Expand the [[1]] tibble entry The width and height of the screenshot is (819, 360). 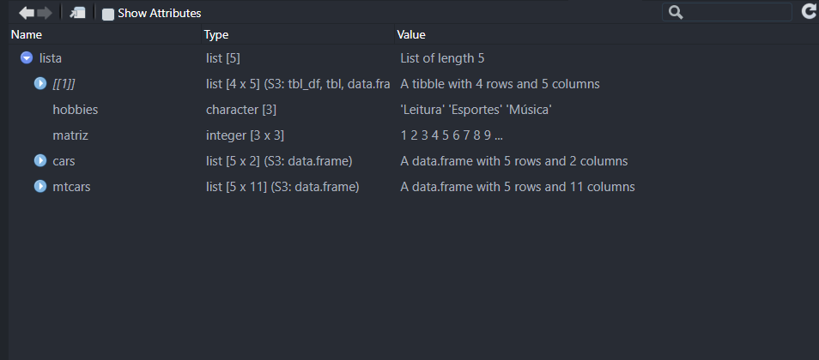40,84
